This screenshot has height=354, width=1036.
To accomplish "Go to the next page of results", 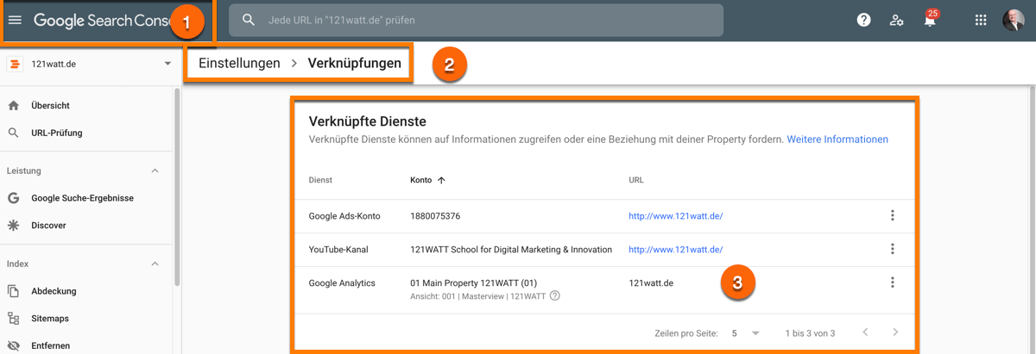I will pyautogui.click(x=896, y=332).
